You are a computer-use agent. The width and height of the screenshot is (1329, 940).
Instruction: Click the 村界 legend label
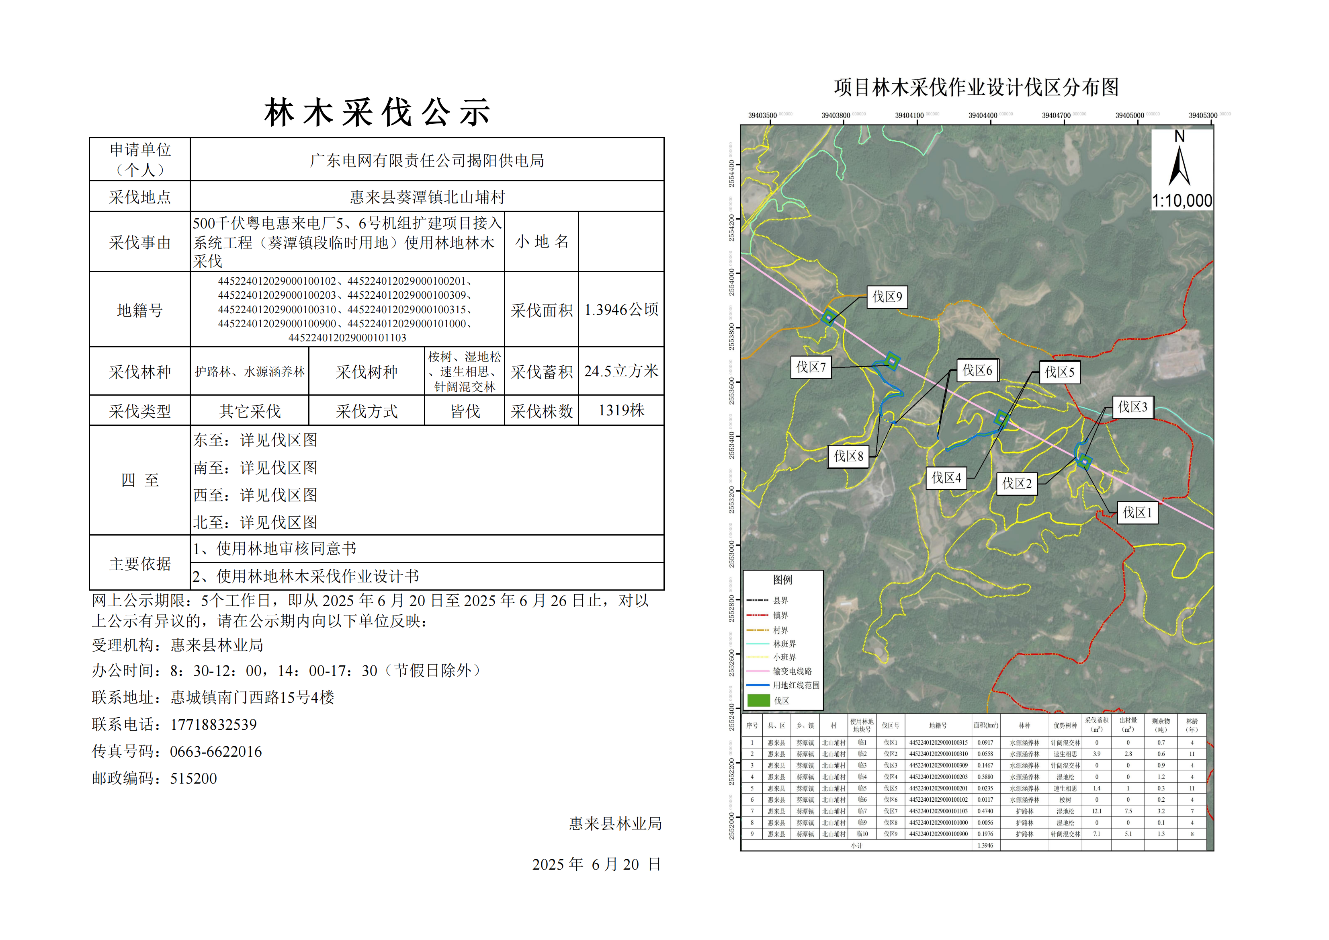(x=780, y=630)
